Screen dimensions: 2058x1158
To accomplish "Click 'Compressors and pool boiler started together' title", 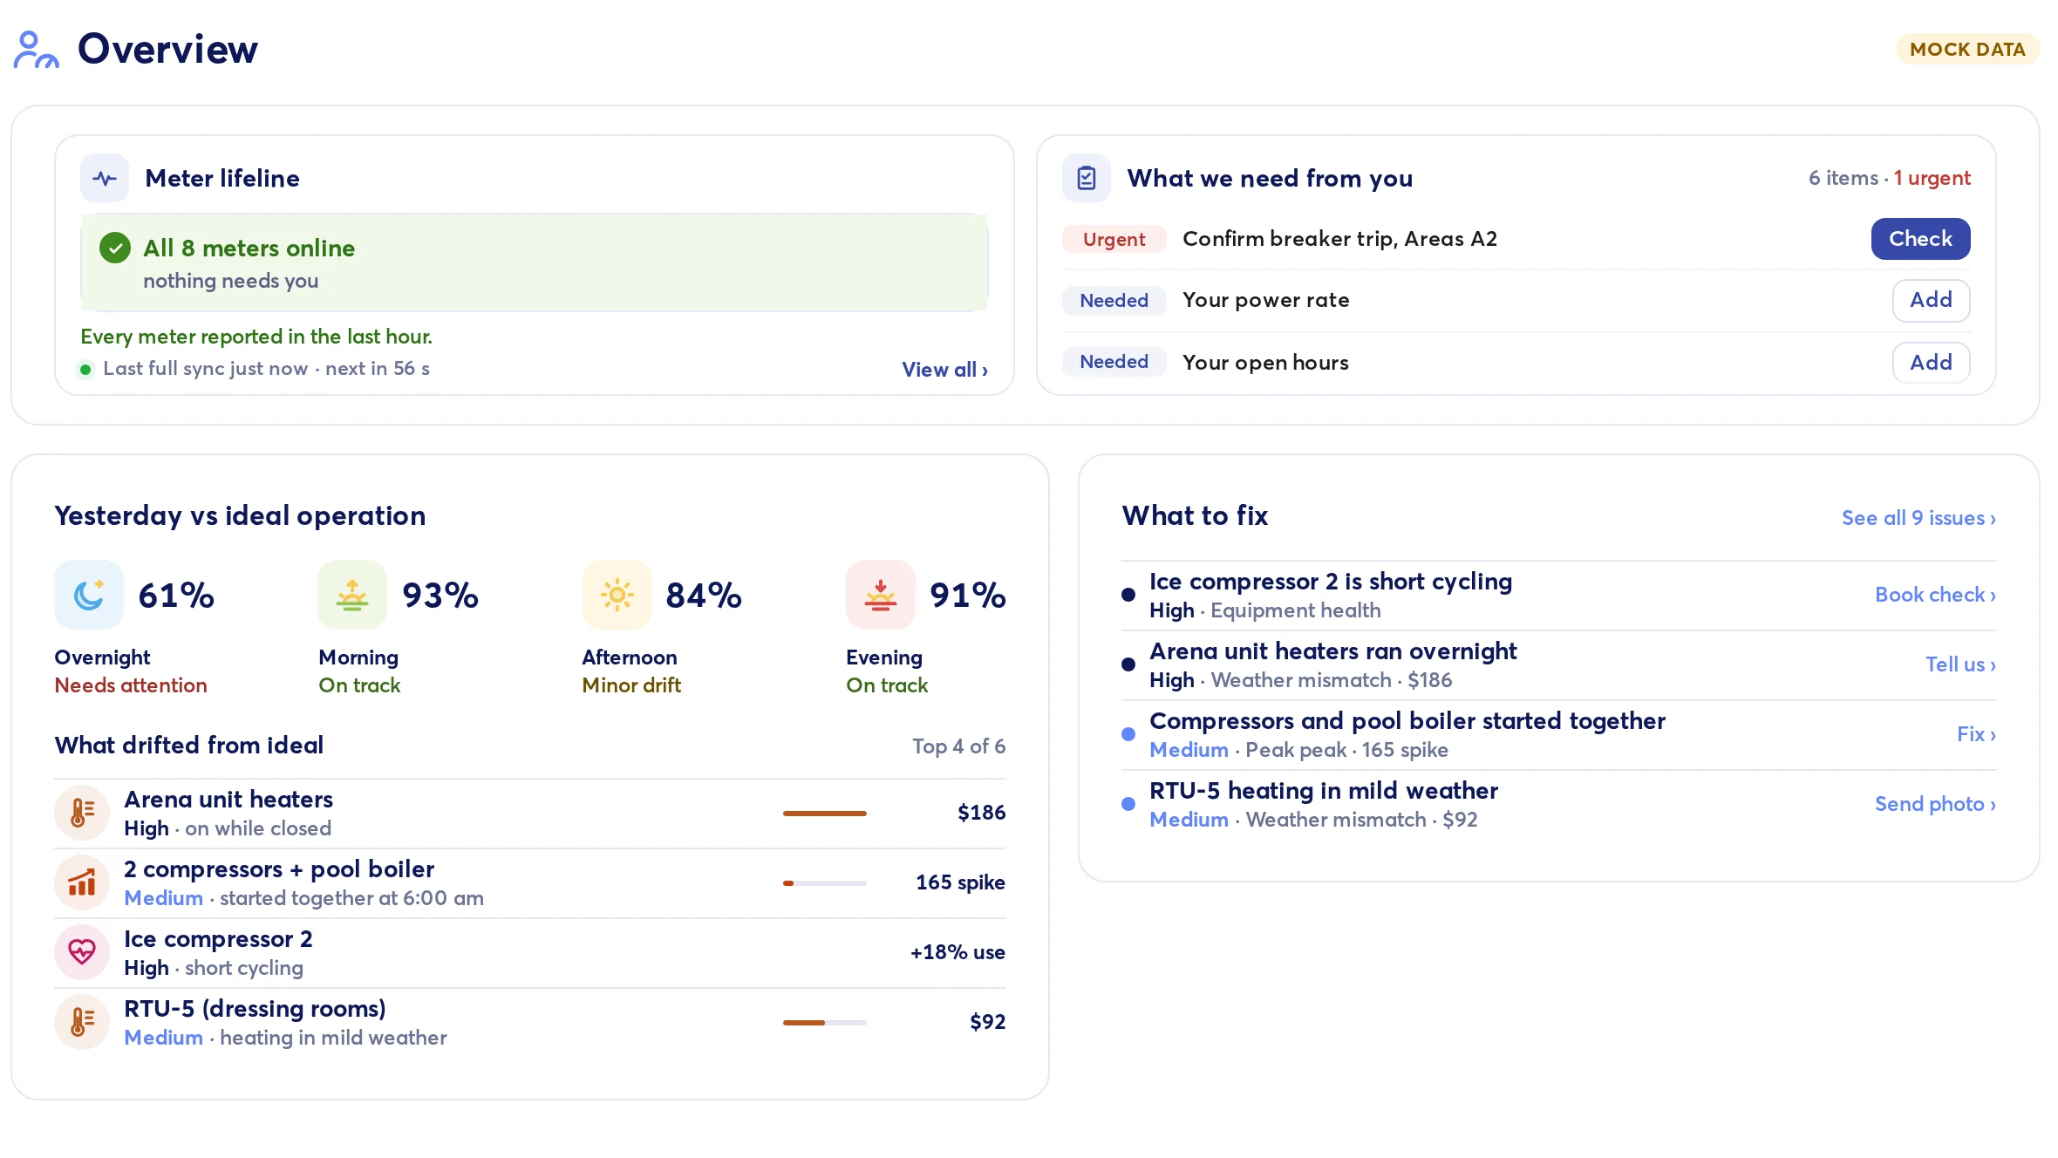I will coord(1407,721).
